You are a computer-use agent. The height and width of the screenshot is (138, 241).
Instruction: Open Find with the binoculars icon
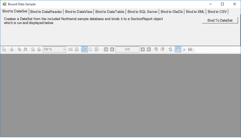[26, 49]
